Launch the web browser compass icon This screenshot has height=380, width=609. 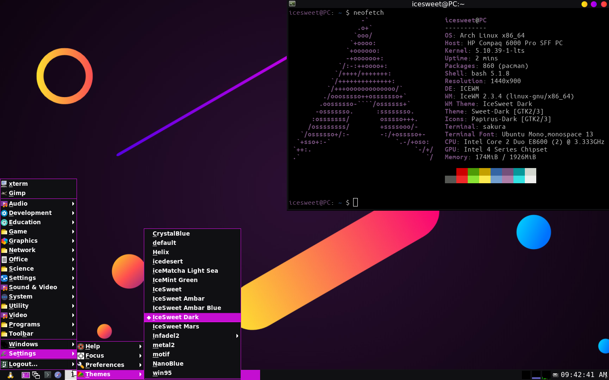point(58,375)
